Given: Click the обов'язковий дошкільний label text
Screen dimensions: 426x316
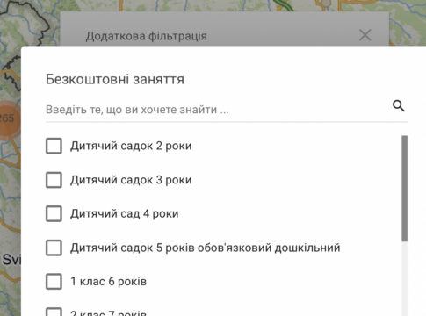Looking at the screenshot, I should (269, 248).
